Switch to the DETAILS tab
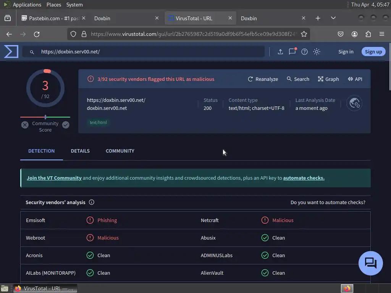 point(80,151)
